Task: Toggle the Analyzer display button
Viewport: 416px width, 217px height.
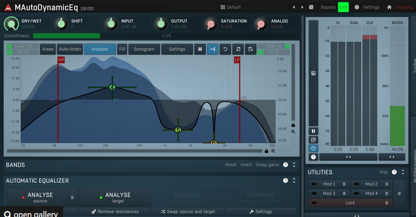Action: (x=100, y=49)
